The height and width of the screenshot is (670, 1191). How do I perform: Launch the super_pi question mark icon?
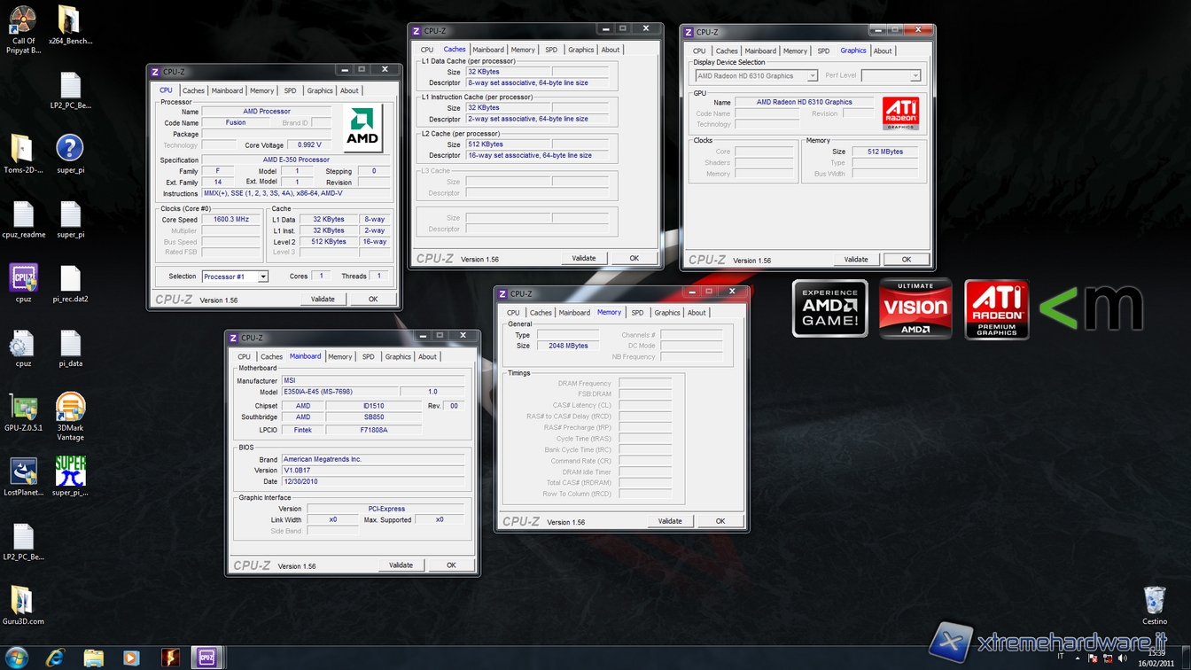pyautogui.click(x=70, y=149)
